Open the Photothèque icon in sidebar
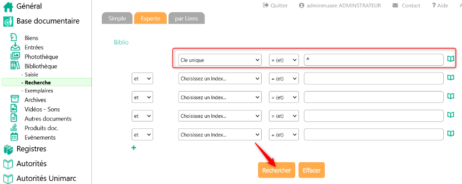The height and width of the screenshot is (184, 462). point(15,57)
